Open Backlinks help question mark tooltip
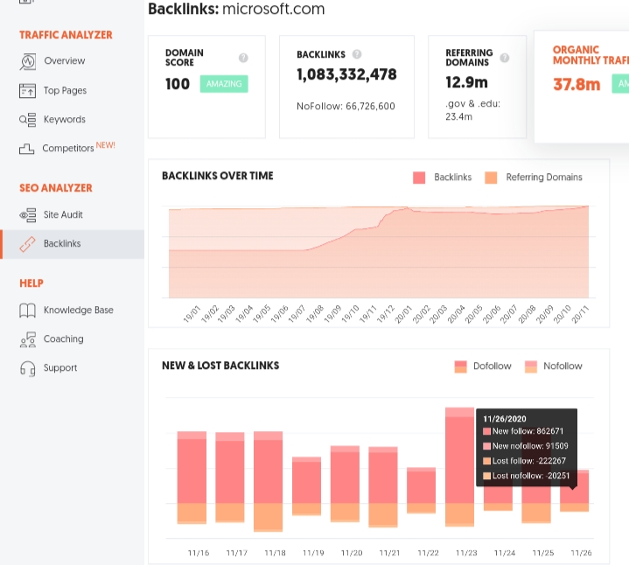This screenshot has width=629, height=565. coord(357,54)
